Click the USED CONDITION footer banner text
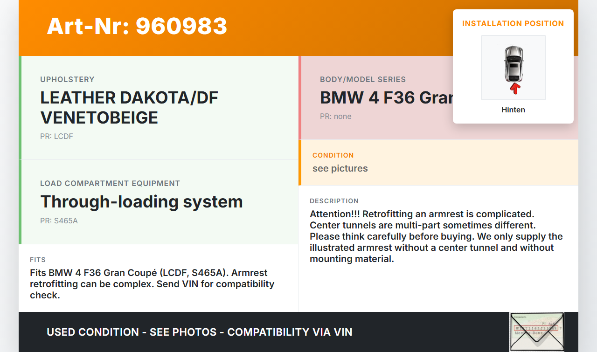This screenshot has width=597, height=352. [x=200, y=332]
